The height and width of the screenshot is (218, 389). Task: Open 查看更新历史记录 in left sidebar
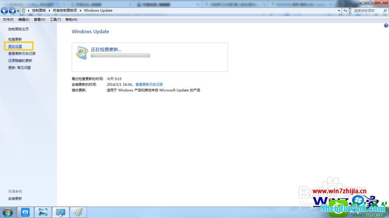22,54
